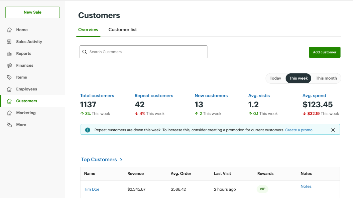353x198 pixels.
Task: Click the $123.45 average spend value
Action: click(318, 105)
